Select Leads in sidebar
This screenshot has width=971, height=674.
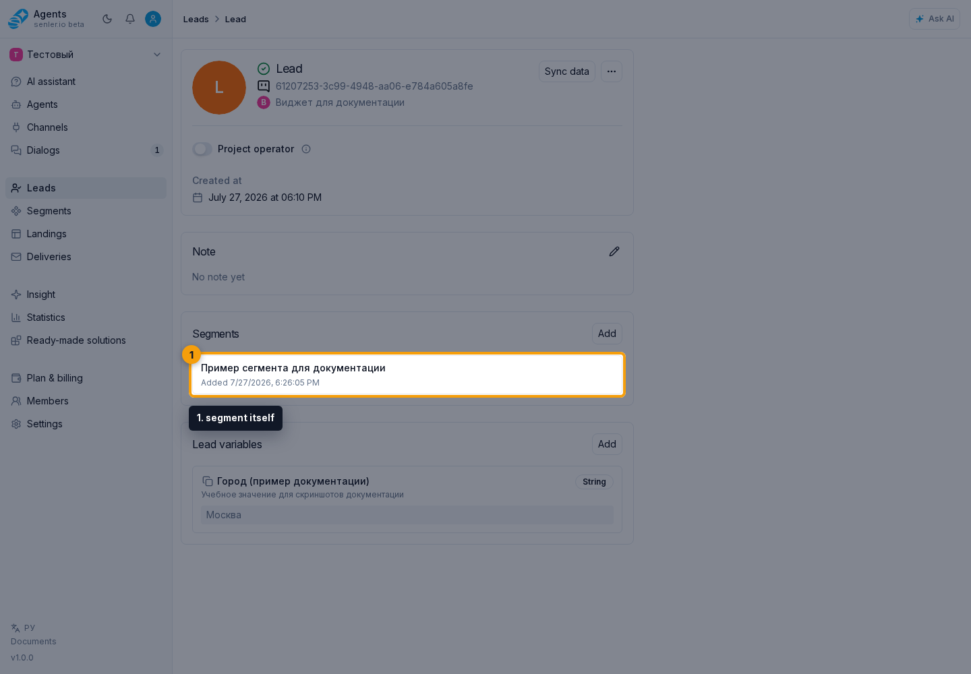click(x=86, y=188)
